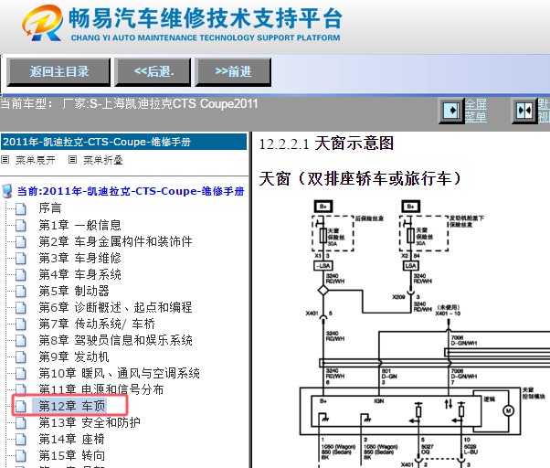This screenshot has height=468, width=550.
Task: Open the 序言 tree entry
Action: (50, 208)
